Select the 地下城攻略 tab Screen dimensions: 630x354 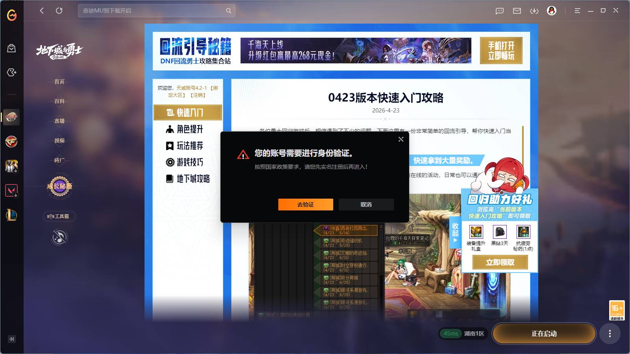click(x=188, y=179)
